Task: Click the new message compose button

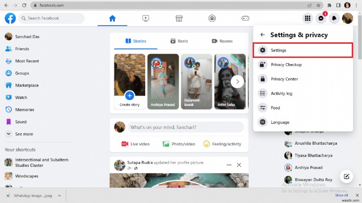Action: pos(346,176)
